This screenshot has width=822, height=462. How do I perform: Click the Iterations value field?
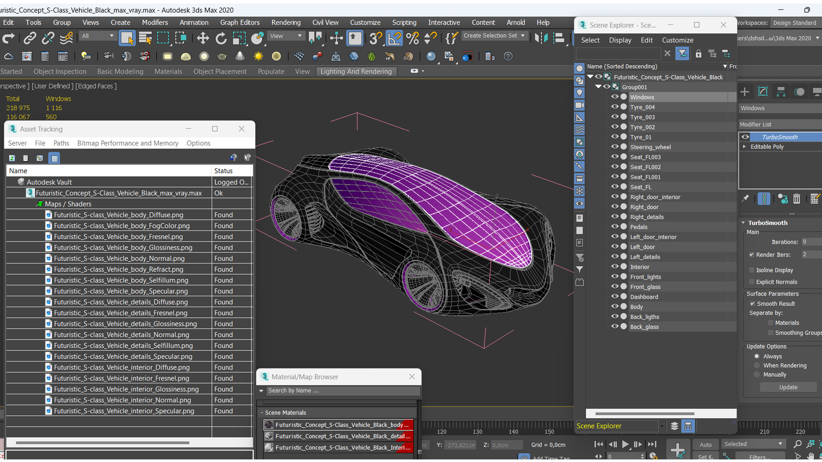811,242
